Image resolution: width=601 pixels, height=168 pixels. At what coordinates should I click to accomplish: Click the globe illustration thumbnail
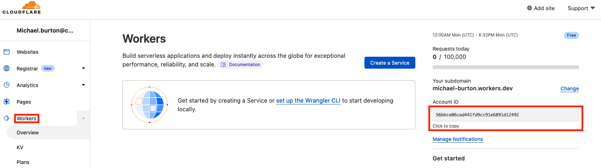150,105
